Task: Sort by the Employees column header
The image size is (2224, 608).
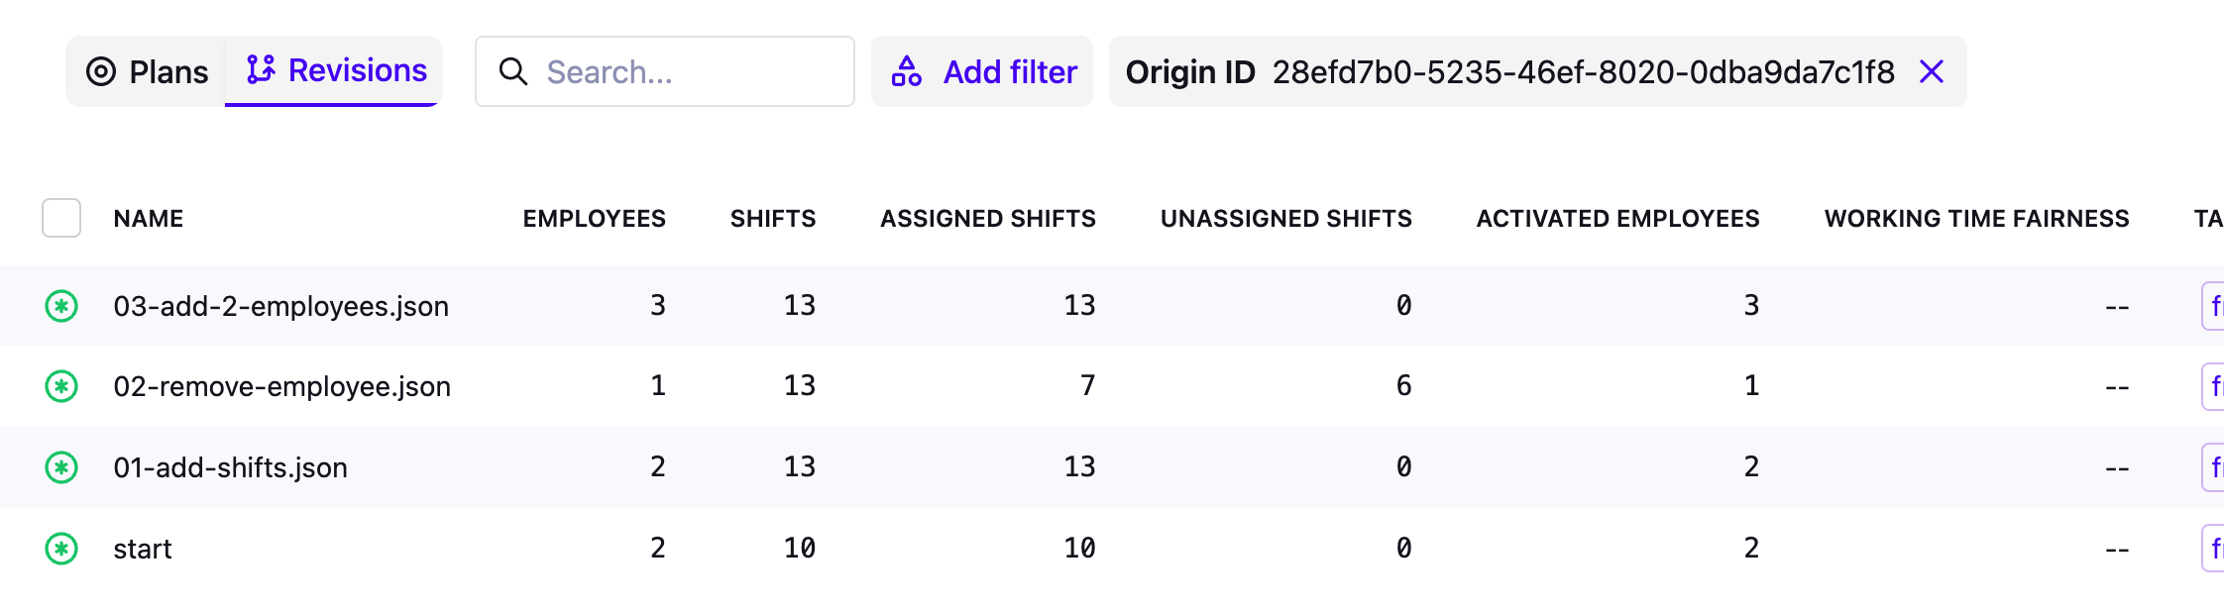Action: [594, 218]
